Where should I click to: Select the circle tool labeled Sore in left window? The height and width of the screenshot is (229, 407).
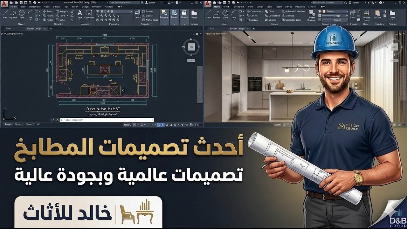22,14
